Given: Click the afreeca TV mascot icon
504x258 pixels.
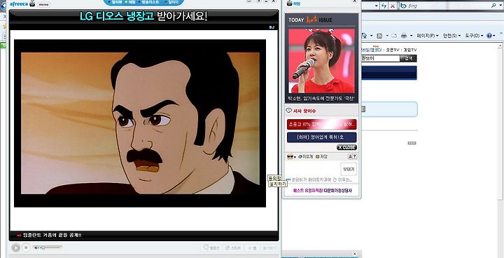Looking at the screenshot, I should tap(32, 4).
